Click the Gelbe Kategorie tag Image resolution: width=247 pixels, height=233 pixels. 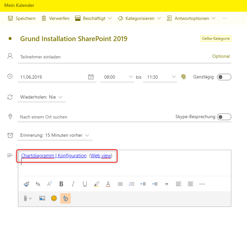[216, 39]
